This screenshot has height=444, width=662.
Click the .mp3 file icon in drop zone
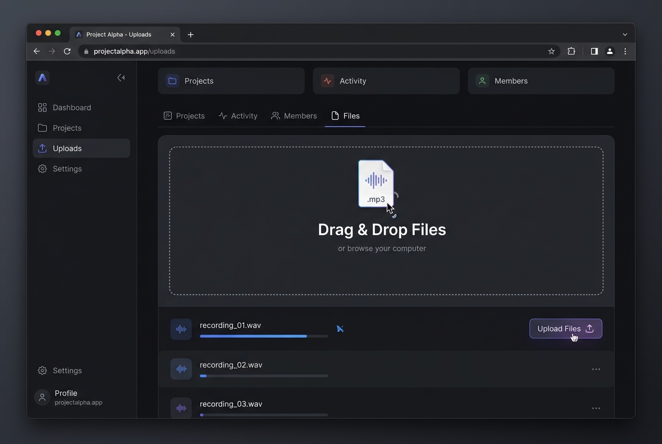[x=376, y=183]
